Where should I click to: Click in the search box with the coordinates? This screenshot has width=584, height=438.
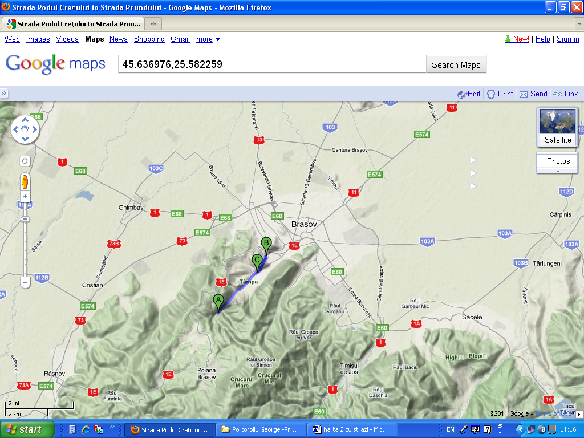coord(272,64)
